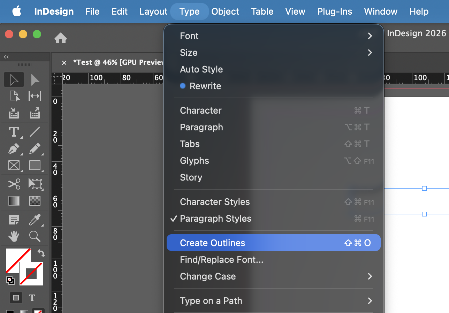The height and width of the screenshot is (313, 449).
Task: Pick the Content Collector tool
Action: (14, 113)
